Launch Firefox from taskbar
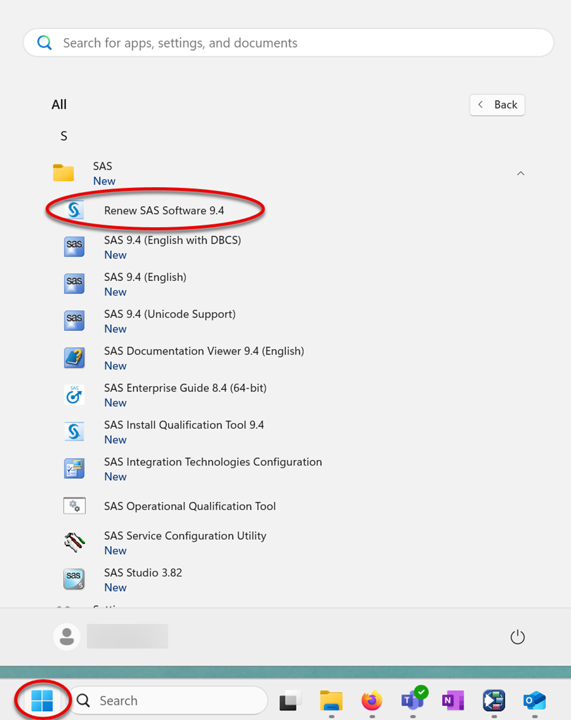 [372, 700]
